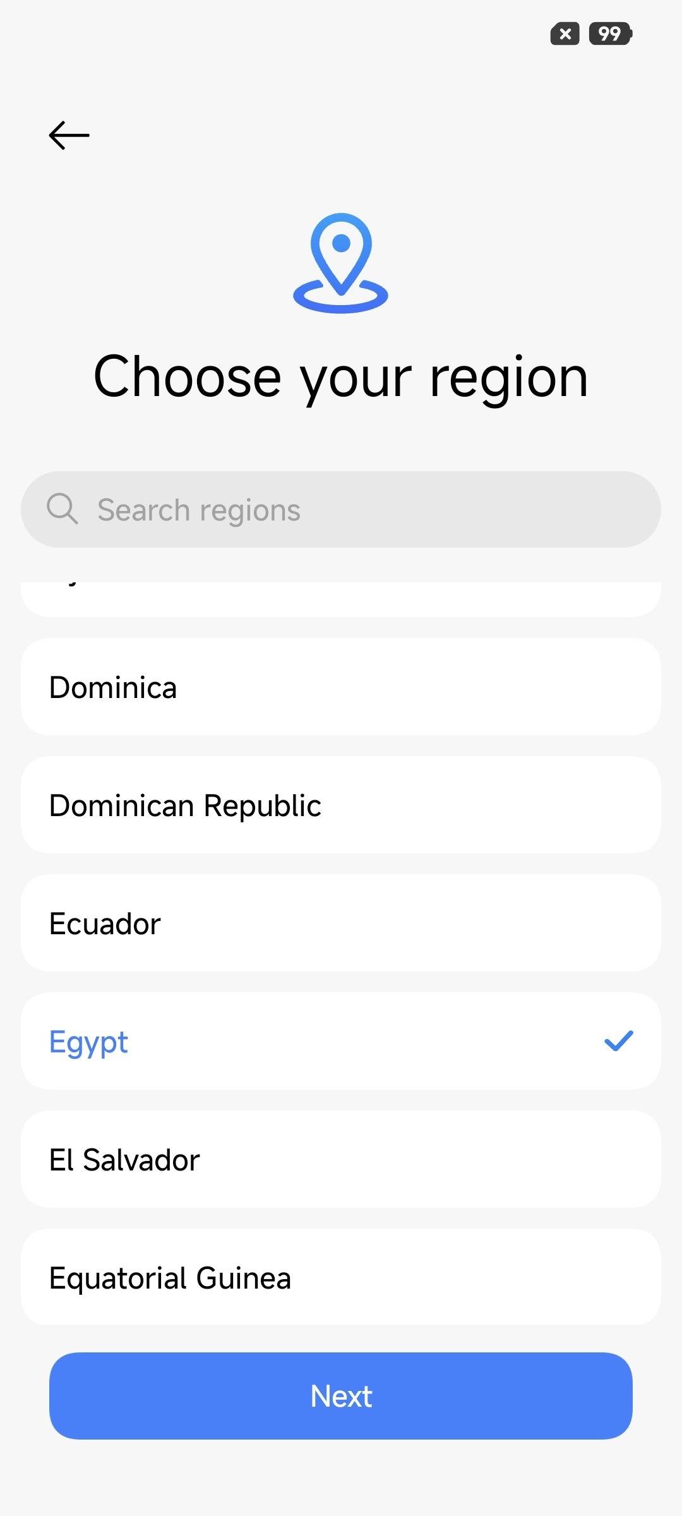Tap the X status icon beside battery
The width and height of the screenshot is (682, 1516).
click(x=565, y=33)
